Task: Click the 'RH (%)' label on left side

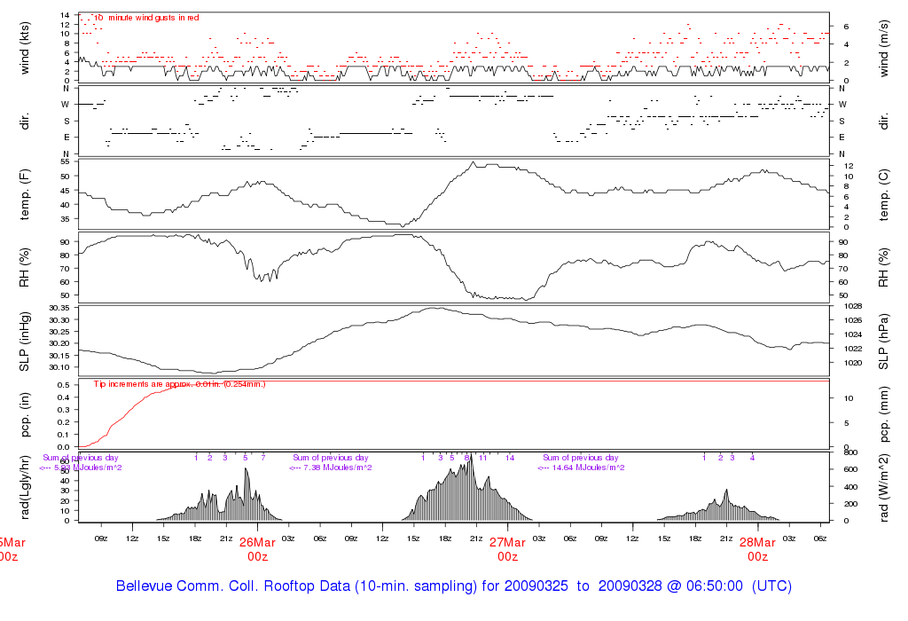Action: [25, 268]
